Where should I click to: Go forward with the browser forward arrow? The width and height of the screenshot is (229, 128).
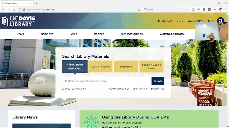tap(9, 10)
